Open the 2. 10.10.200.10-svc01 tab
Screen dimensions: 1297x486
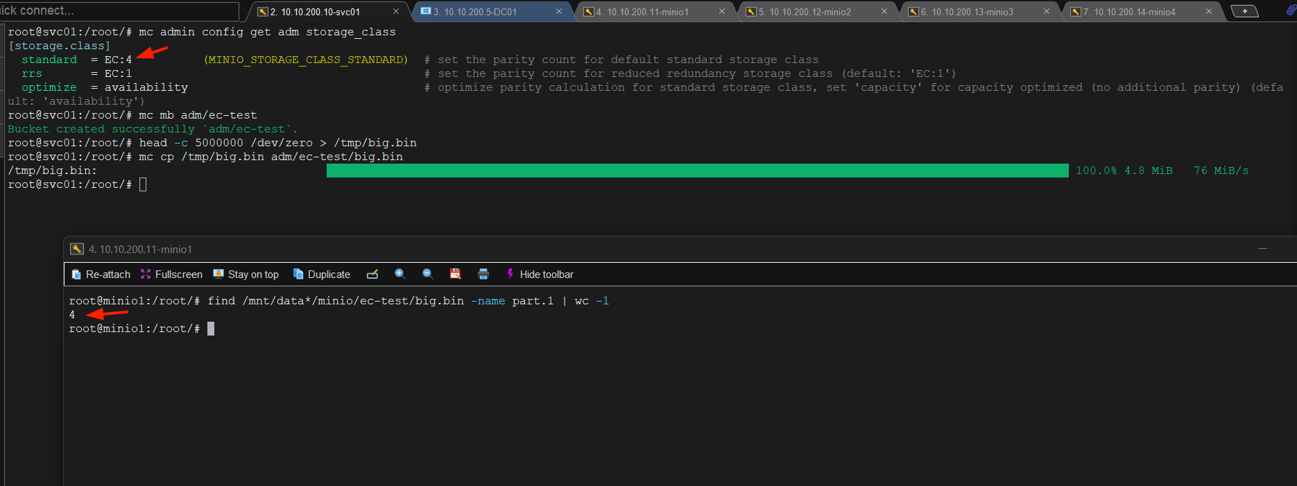(x=327, y=12)
